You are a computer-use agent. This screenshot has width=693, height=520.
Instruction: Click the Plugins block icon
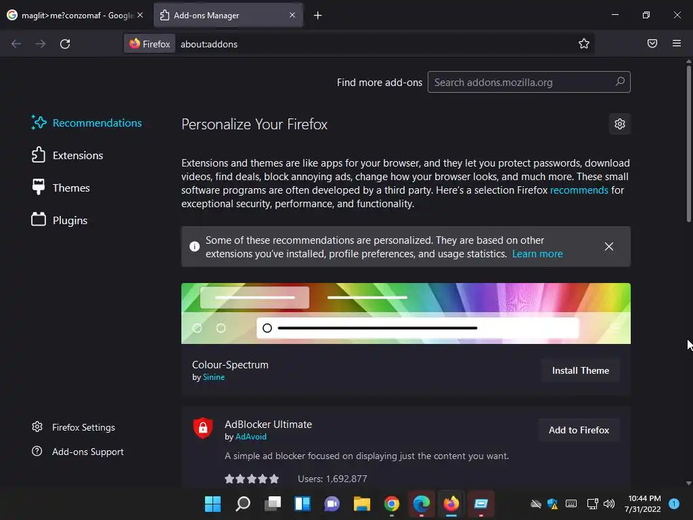[39, 219]
